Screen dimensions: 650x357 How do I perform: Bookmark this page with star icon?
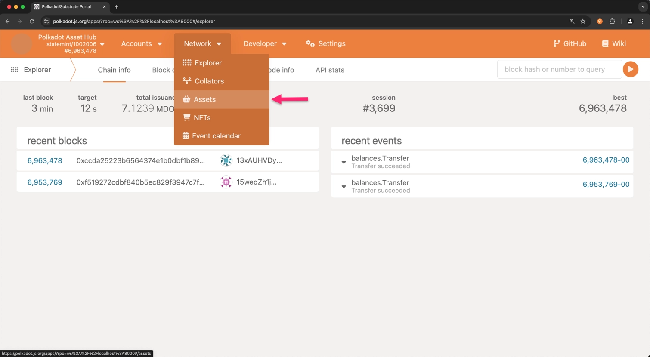coord(583,21)
